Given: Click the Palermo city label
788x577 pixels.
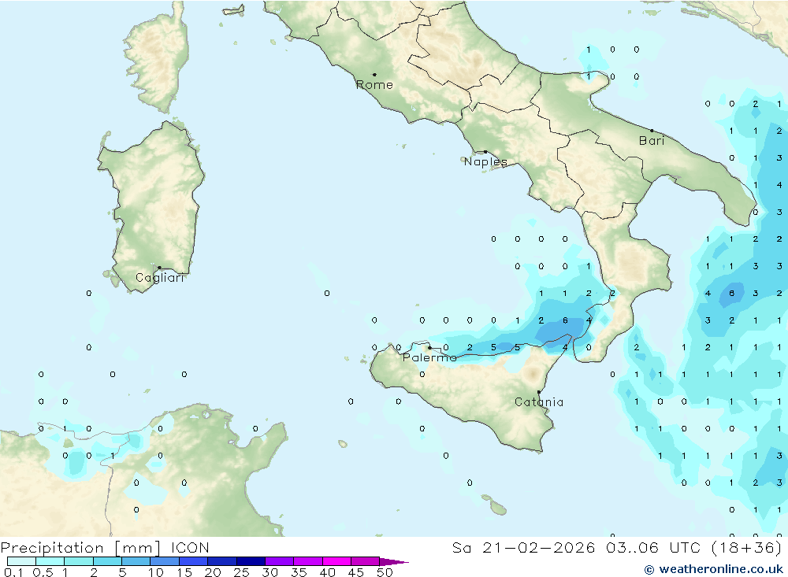Looking at the screenshot, I should tap(429, 357).
